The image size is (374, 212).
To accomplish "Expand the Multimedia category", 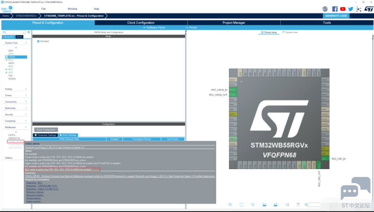I will point(26,108).
